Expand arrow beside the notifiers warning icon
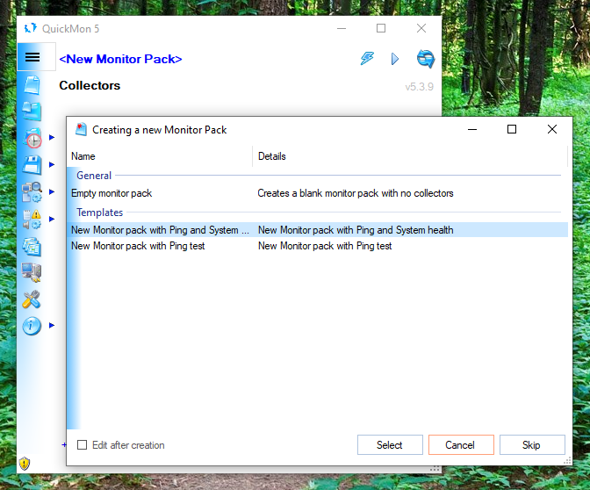 pos(52,219)
